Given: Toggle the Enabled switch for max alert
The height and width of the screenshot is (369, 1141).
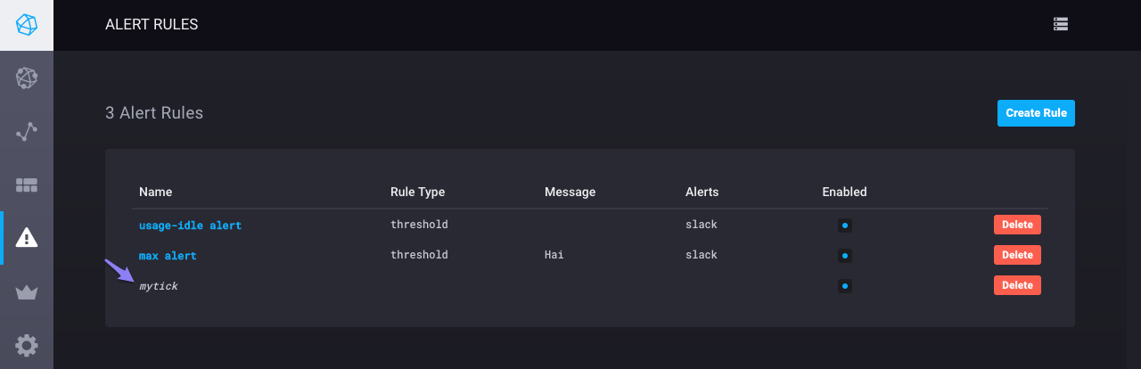Looking at the screenshot, I should coord(845,256).
